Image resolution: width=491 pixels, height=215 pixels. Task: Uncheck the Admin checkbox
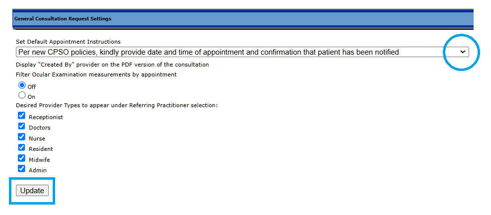point(22,169)
